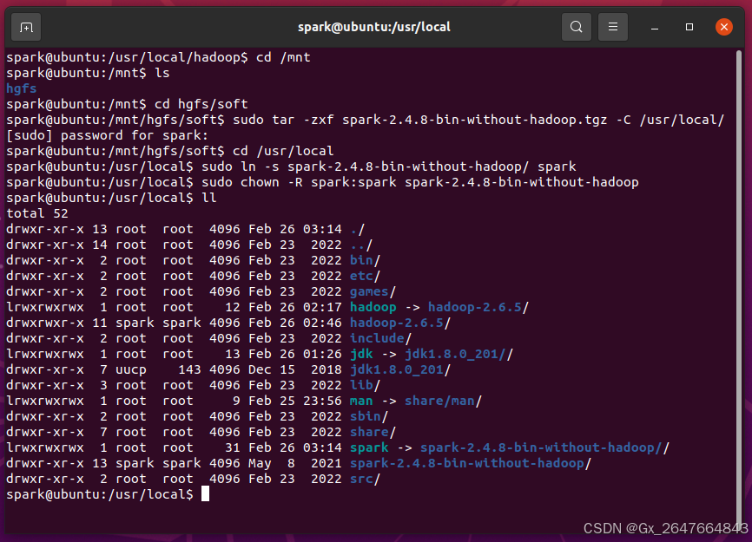Click the cursor at the final prompt

tap(205, 493)
